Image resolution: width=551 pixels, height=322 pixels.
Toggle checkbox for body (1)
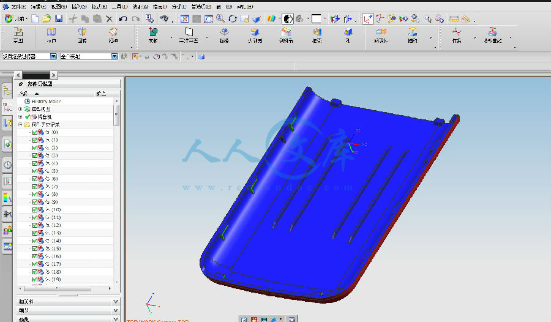pos(35,140)
